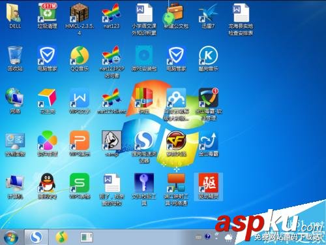The height and width of the screenshot is (245, 326).
Task: Open the 龙海县实地检查安排表 document
Action: 241,12
